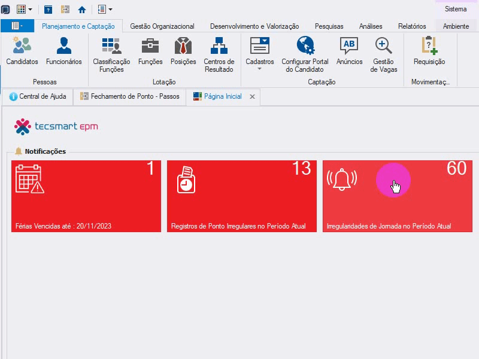The width and height of the screenshot is (479, 359).
Task: Close the Página Inicial tab
Action: point(252,97)
